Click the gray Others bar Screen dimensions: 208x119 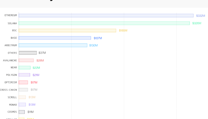[28, 53]
